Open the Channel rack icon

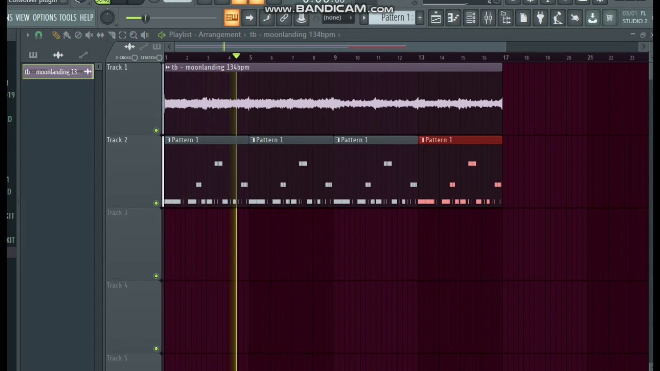pyautogui.click(x=471, y=18)
